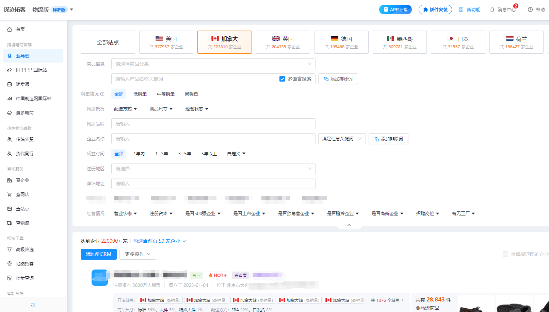Toggle 含模糊匹配的企业 checkbox
This screenshot has width=549, height=312.
pyautogui.click(x=505, y=254)
